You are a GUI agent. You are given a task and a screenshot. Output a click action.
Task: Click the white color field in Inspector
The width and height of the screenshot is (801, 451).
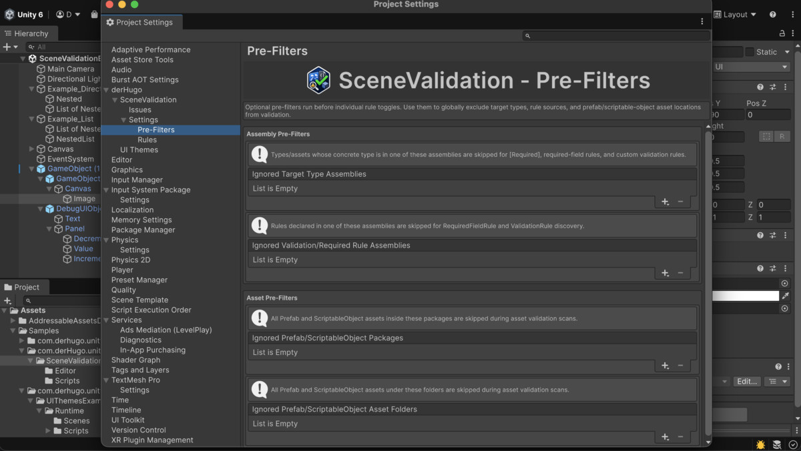(x=746, y=296)
